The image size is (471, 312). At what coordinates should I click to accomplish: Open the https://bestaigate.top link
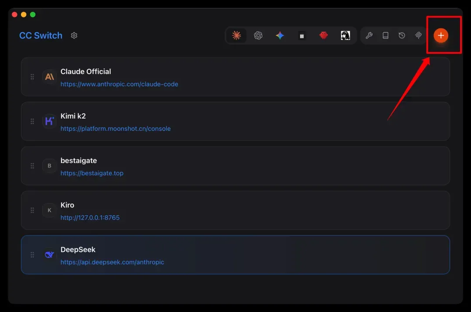point(92,173)
